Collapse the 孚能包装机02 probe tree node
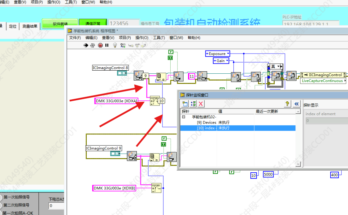The width and height of the screenshot is (348, 215). (184, 117)
